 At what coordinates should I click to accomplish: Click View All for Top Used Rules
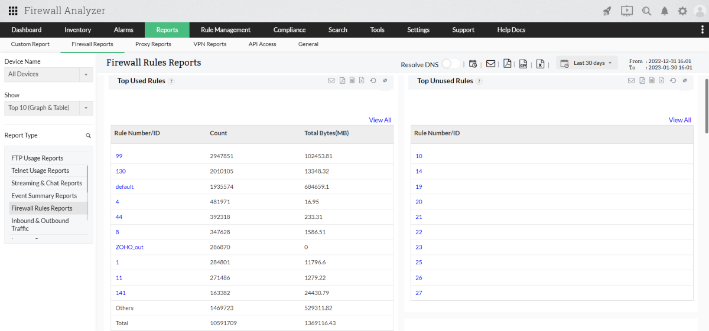(380, 120)
